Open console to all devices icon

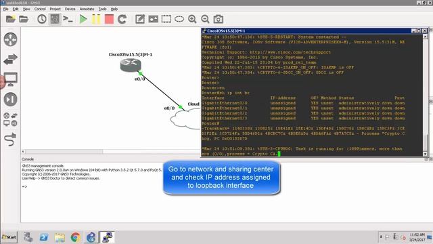point(68,19)
